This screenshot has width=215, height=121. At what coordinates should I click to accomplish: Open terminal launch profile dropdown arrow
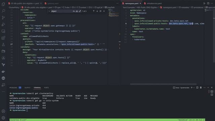point(194,87)
